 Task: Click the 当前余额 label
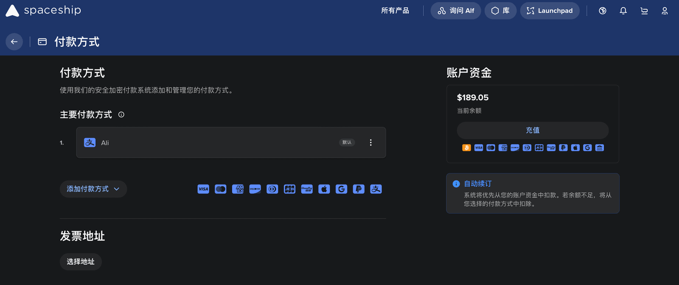[x=469, y=111]
